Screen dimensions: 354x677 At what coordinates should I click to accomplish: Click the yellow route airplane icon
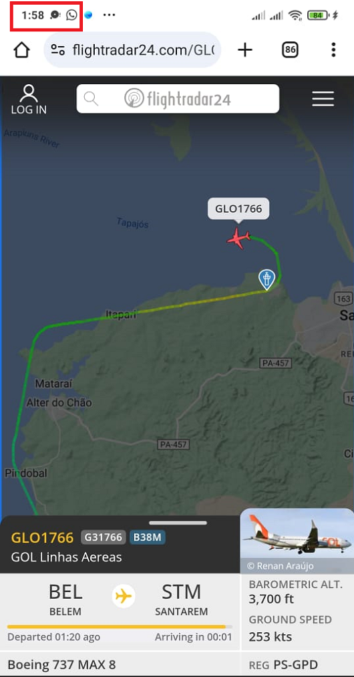coord(124,597)
